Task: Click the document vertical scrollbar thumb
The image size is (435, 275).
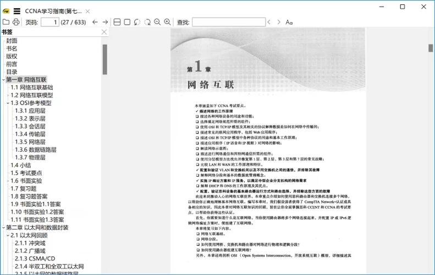Action: pyautogui.click(x=431, y=48)
